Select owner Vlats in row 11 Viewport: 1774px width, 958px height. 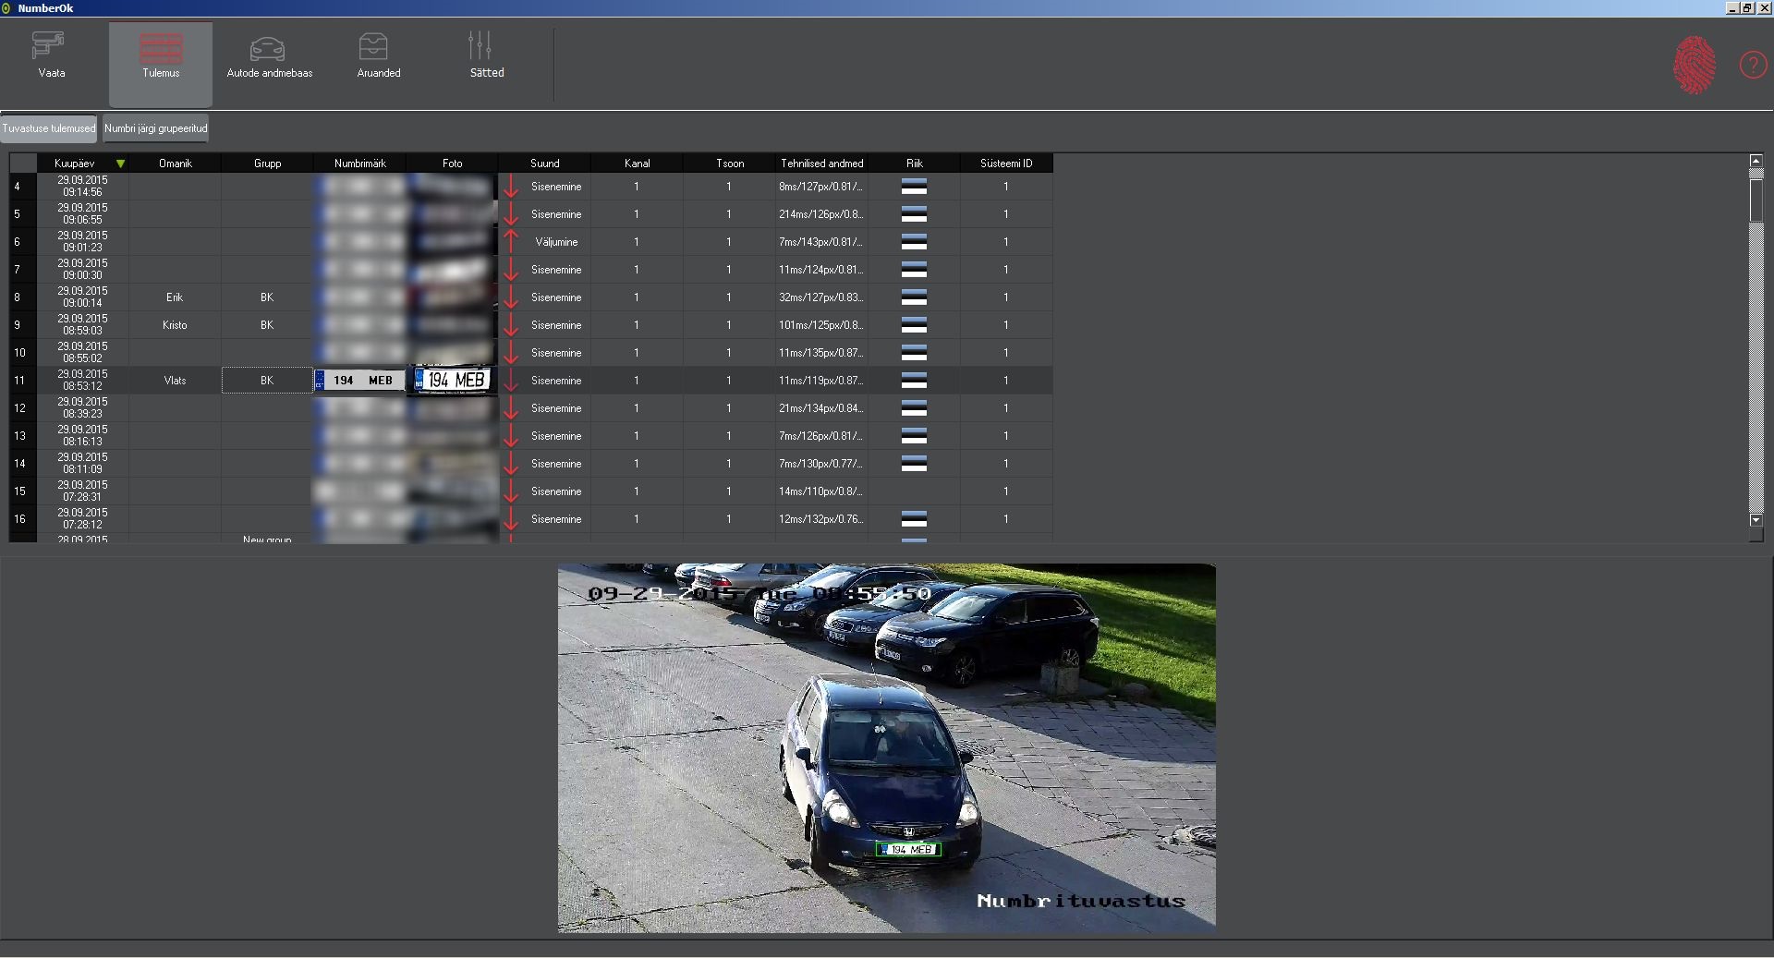pyautogui.click(x=175, y=381)
